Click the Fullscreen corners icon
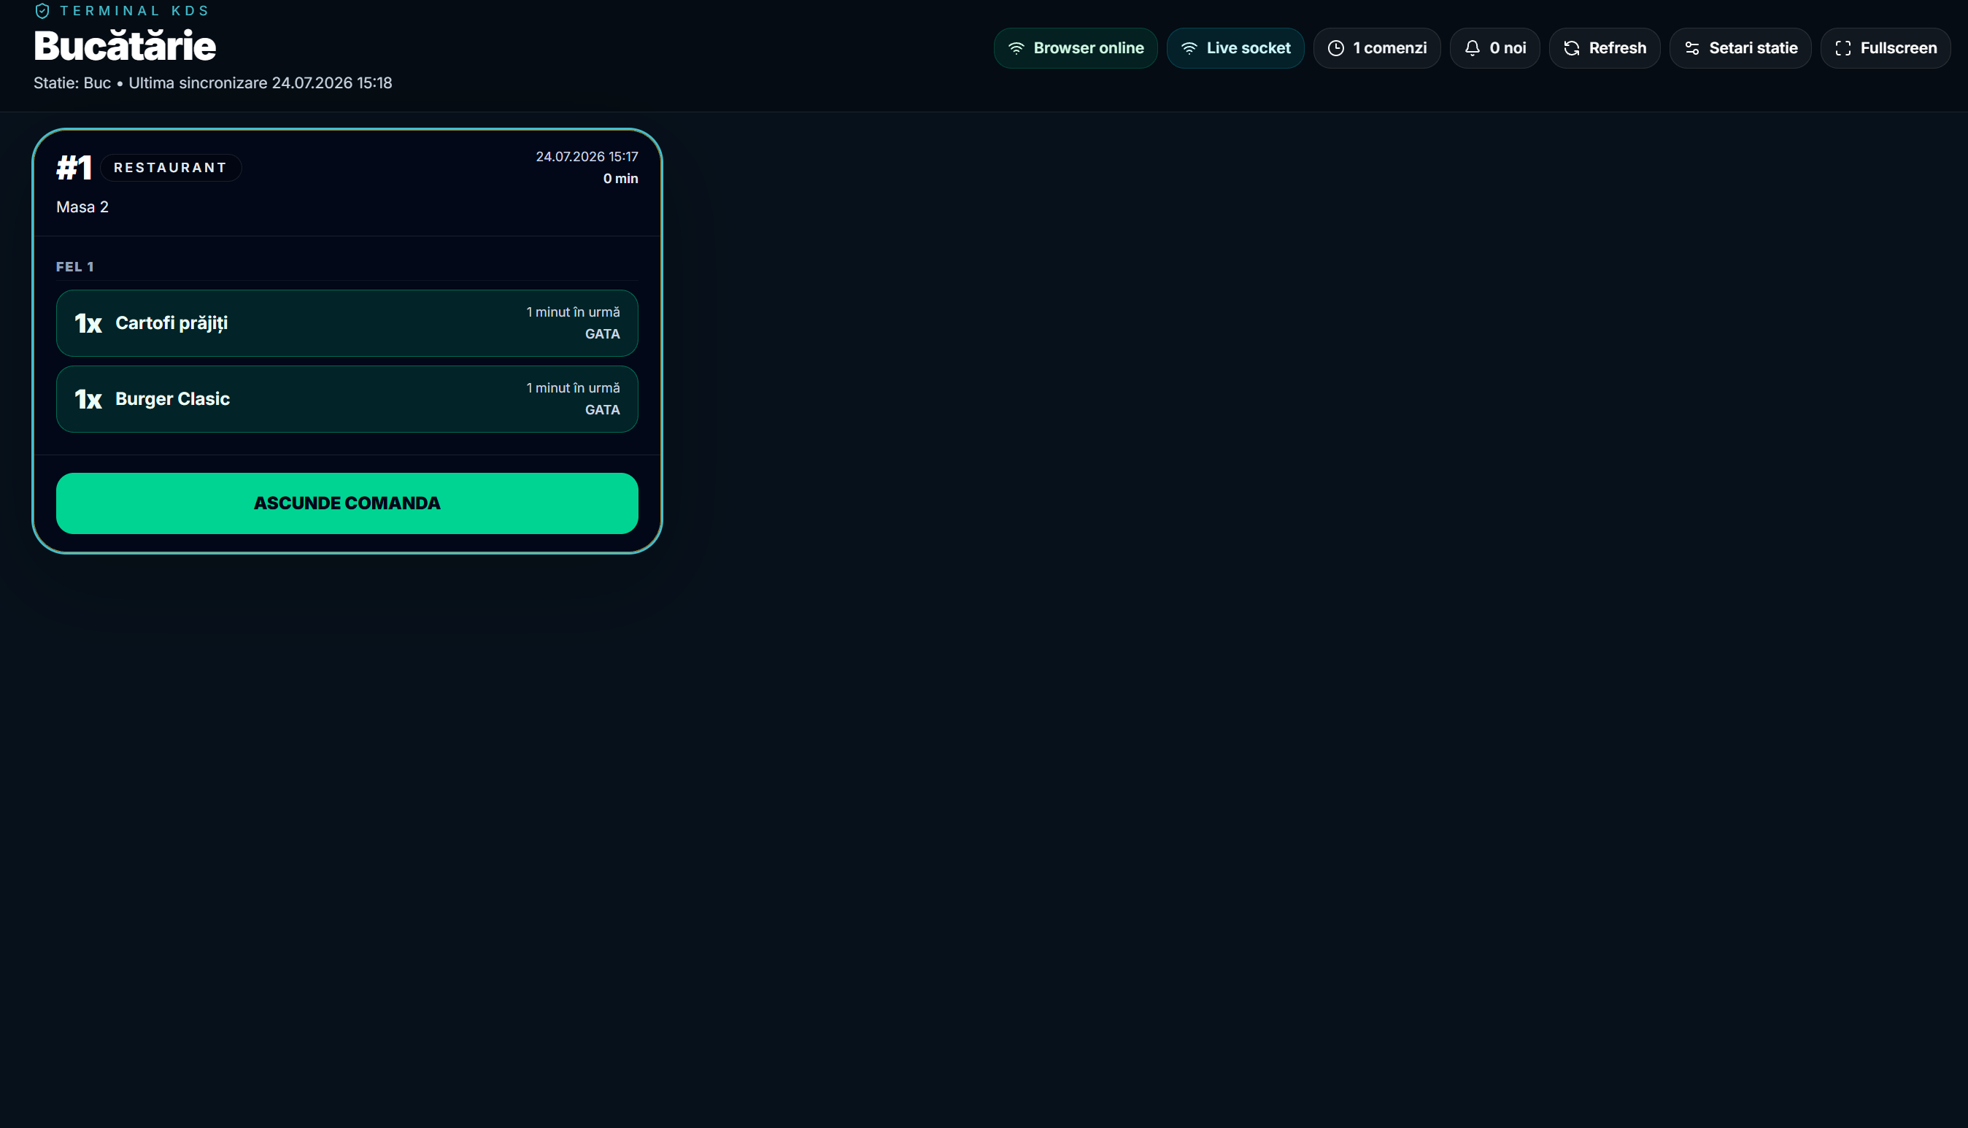 (x=1843, y=48)
